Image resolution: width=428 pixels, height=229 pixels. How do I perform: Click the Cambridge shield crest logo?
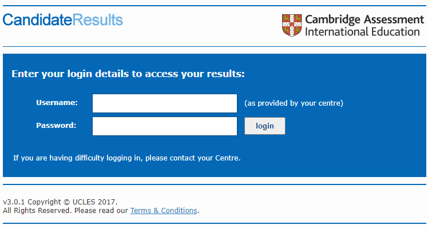[292, 25]
